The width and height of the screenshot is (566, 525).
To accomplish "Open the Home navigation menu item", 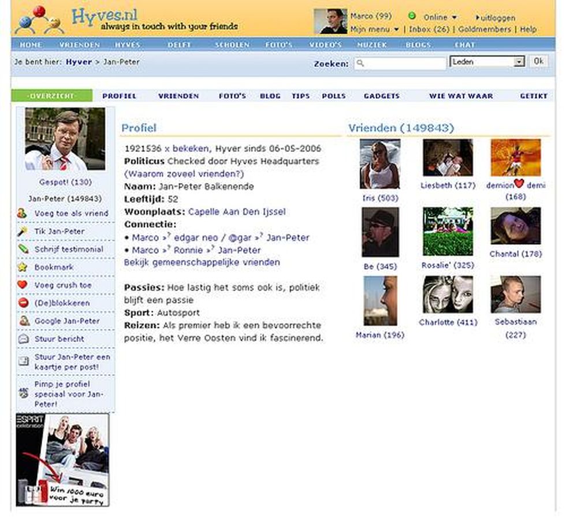I will [x=31, y=45].
